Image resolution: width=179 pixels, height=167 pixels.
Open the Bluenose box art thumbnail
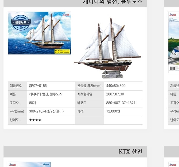tap(40, 33)
